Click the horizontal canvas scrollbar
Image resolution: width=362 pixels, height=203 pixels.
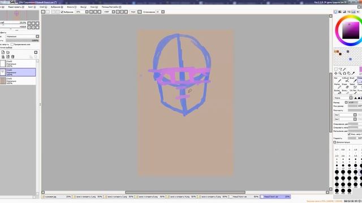pyautogui.click(x=185, y=192)
